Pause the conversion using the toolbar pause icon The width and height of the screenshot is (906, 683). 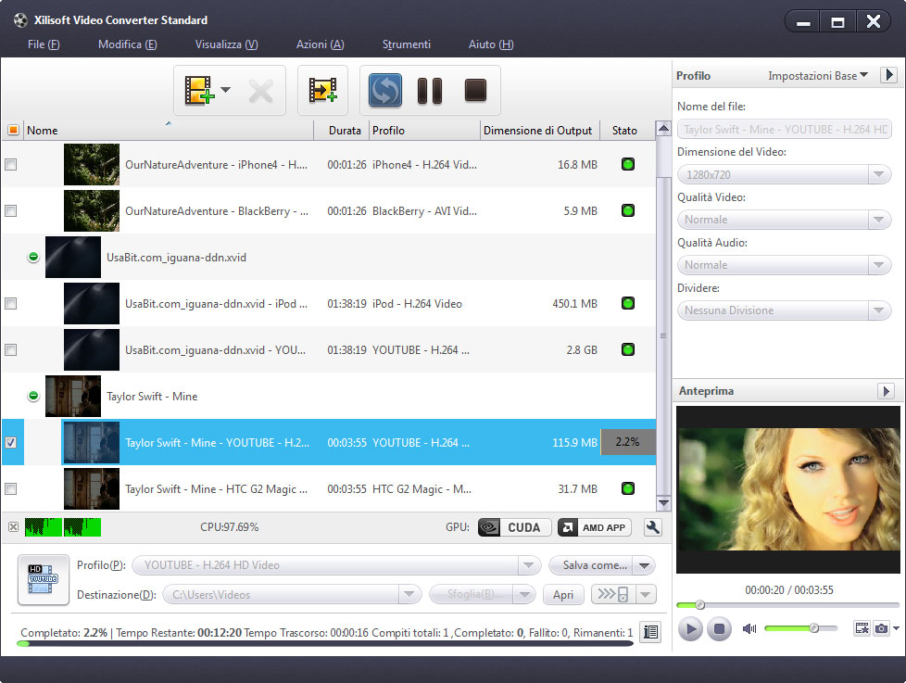430,91
